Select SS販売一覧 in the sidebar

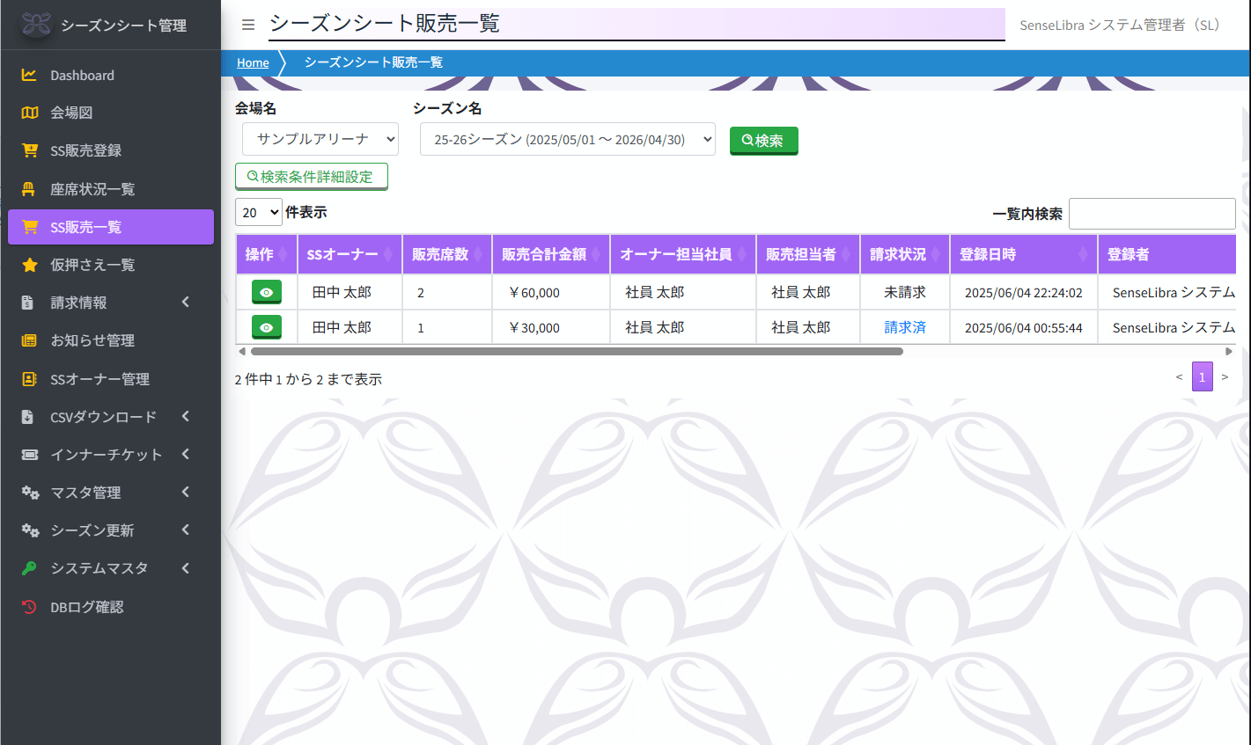pos(110,227)
